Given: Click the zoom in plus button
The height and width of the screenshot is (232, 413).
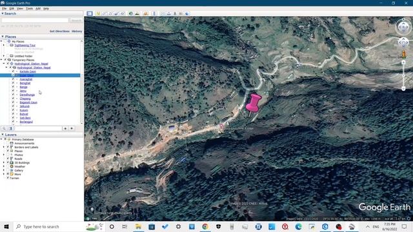Looking at the screenshot, I should (403, 63).
